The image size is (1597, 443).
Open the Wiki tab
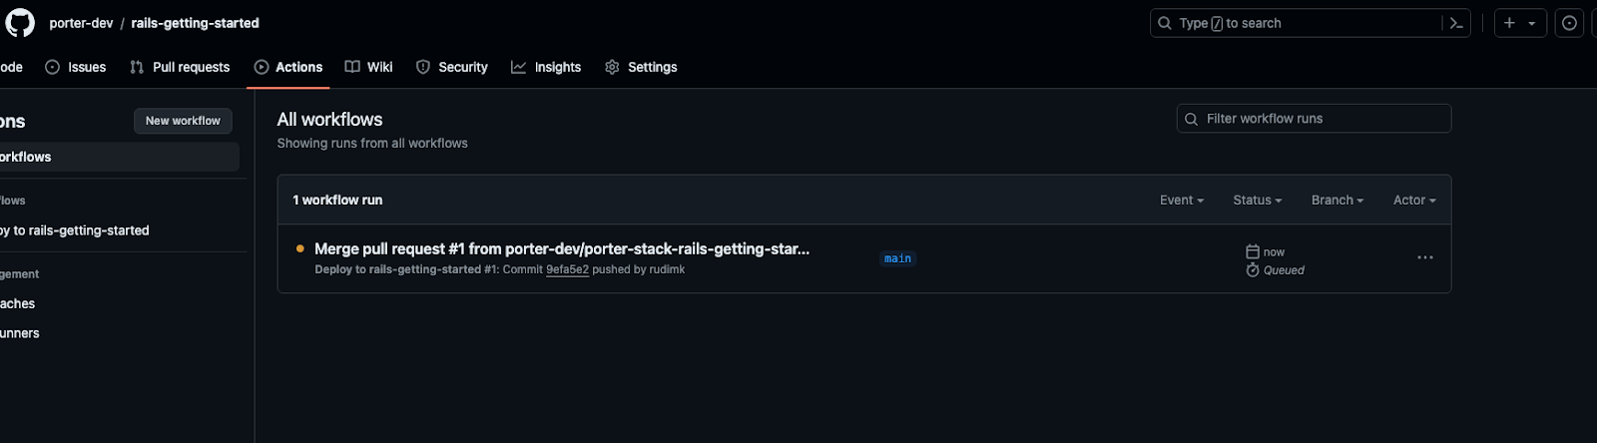(368, 67)
